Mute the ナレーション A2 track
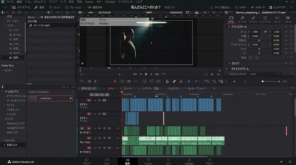Screen dimensions: 296x165 (109, 138)
